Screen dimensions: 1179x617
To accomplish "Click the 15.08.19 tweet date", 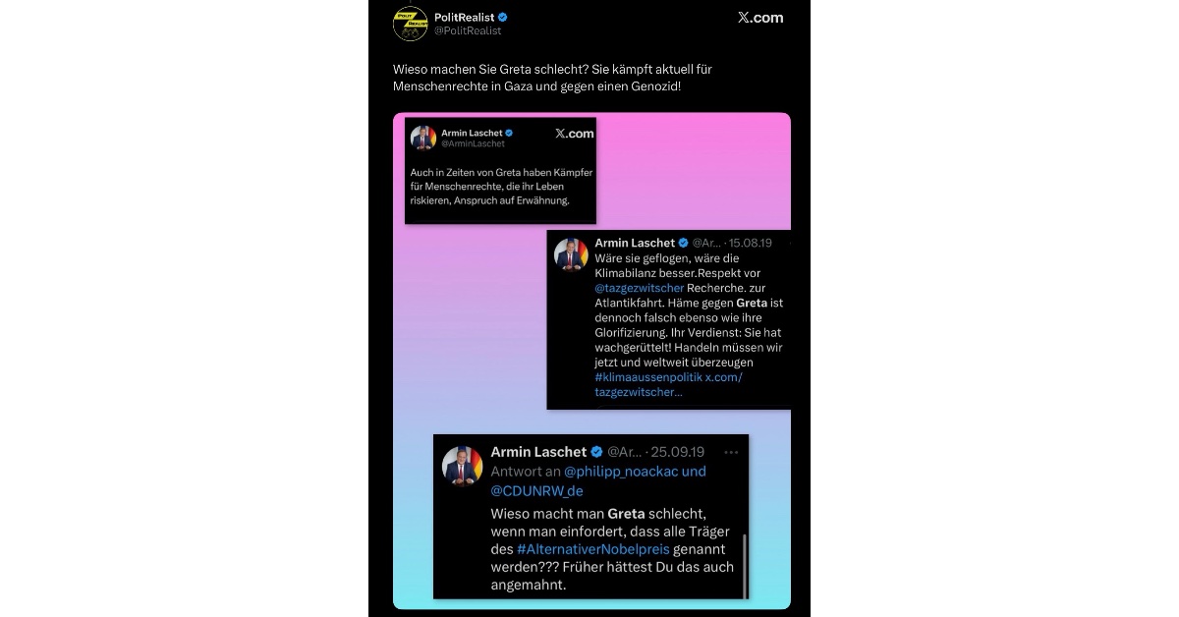I will point(752,243).
